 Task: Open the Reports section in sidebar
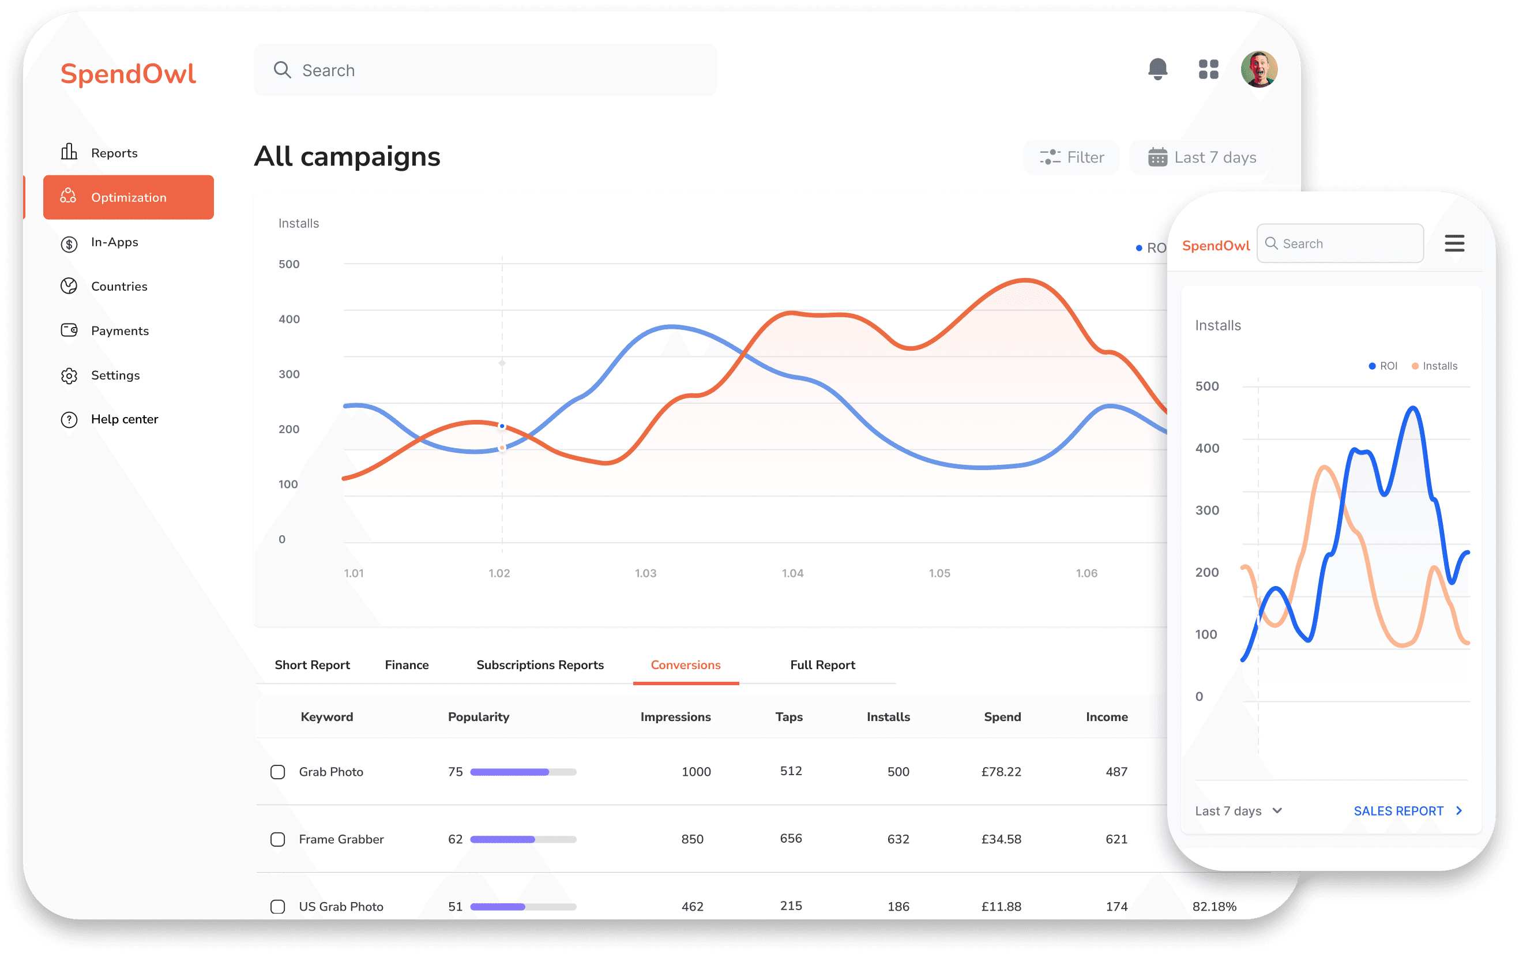point(114,152)
